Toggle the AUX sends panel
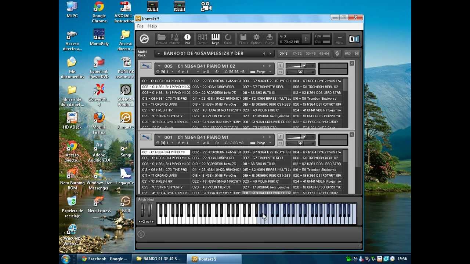This screenshot has height=264, width=470. pyautogui.click(x=348, y=54)
